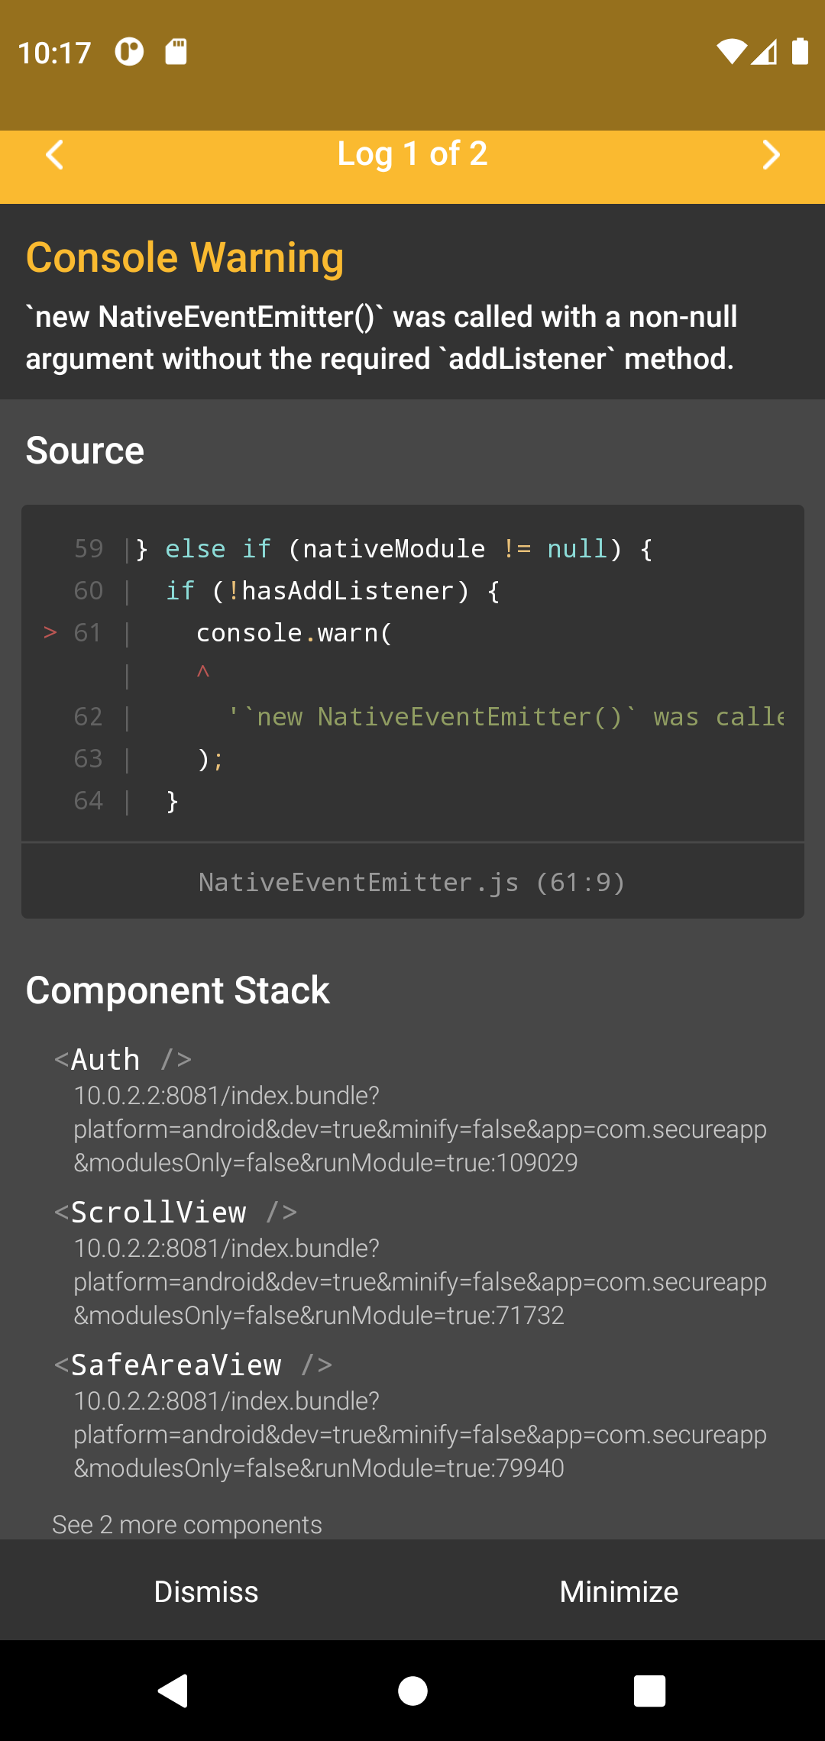
Task: Tap the highlighted console.warn source line
Action: coord(294,632)
